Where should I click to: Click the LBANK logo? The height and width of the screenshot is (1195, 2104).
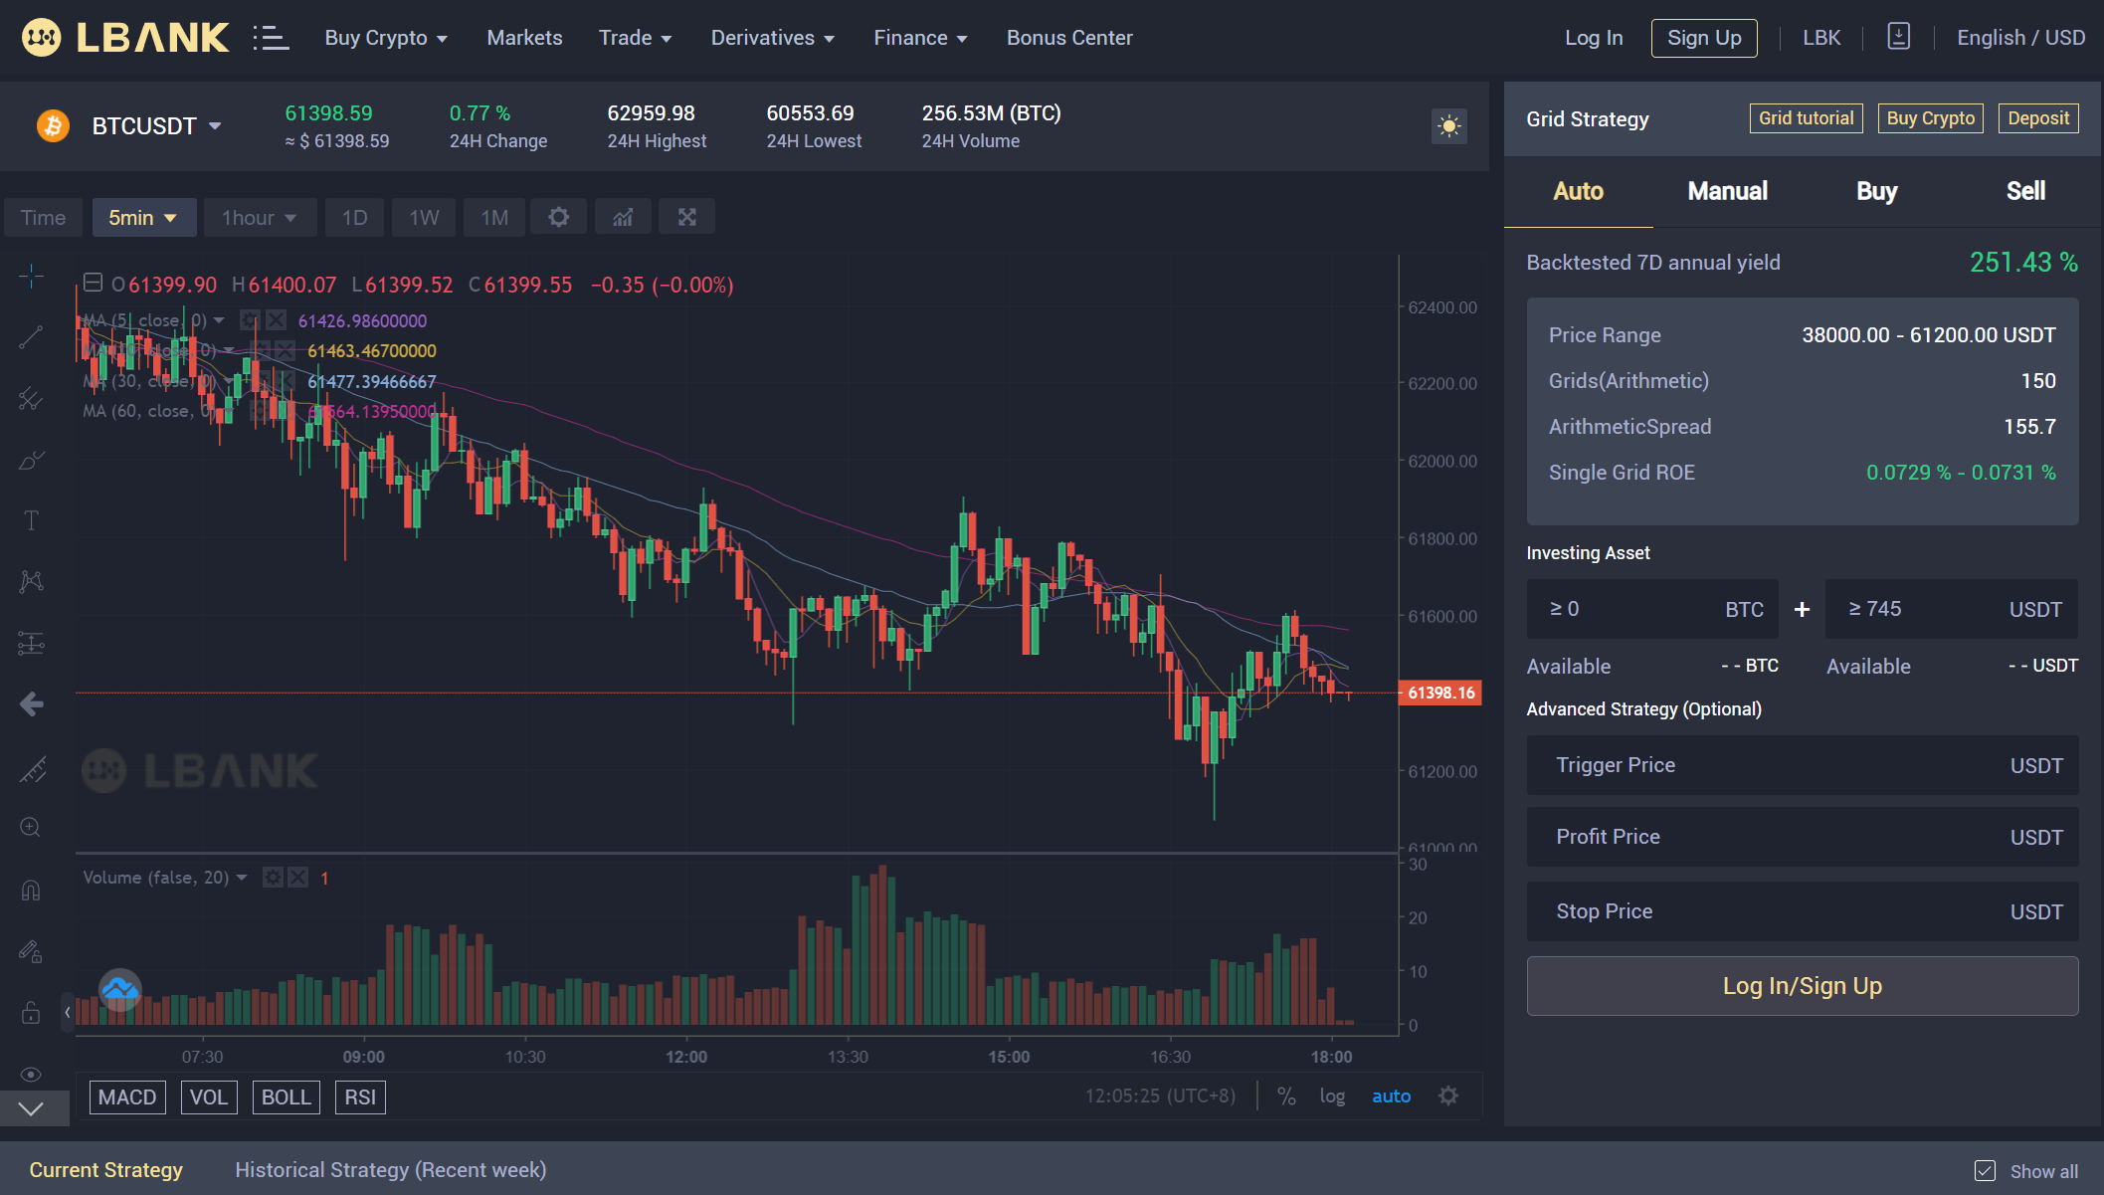[125, 38]
